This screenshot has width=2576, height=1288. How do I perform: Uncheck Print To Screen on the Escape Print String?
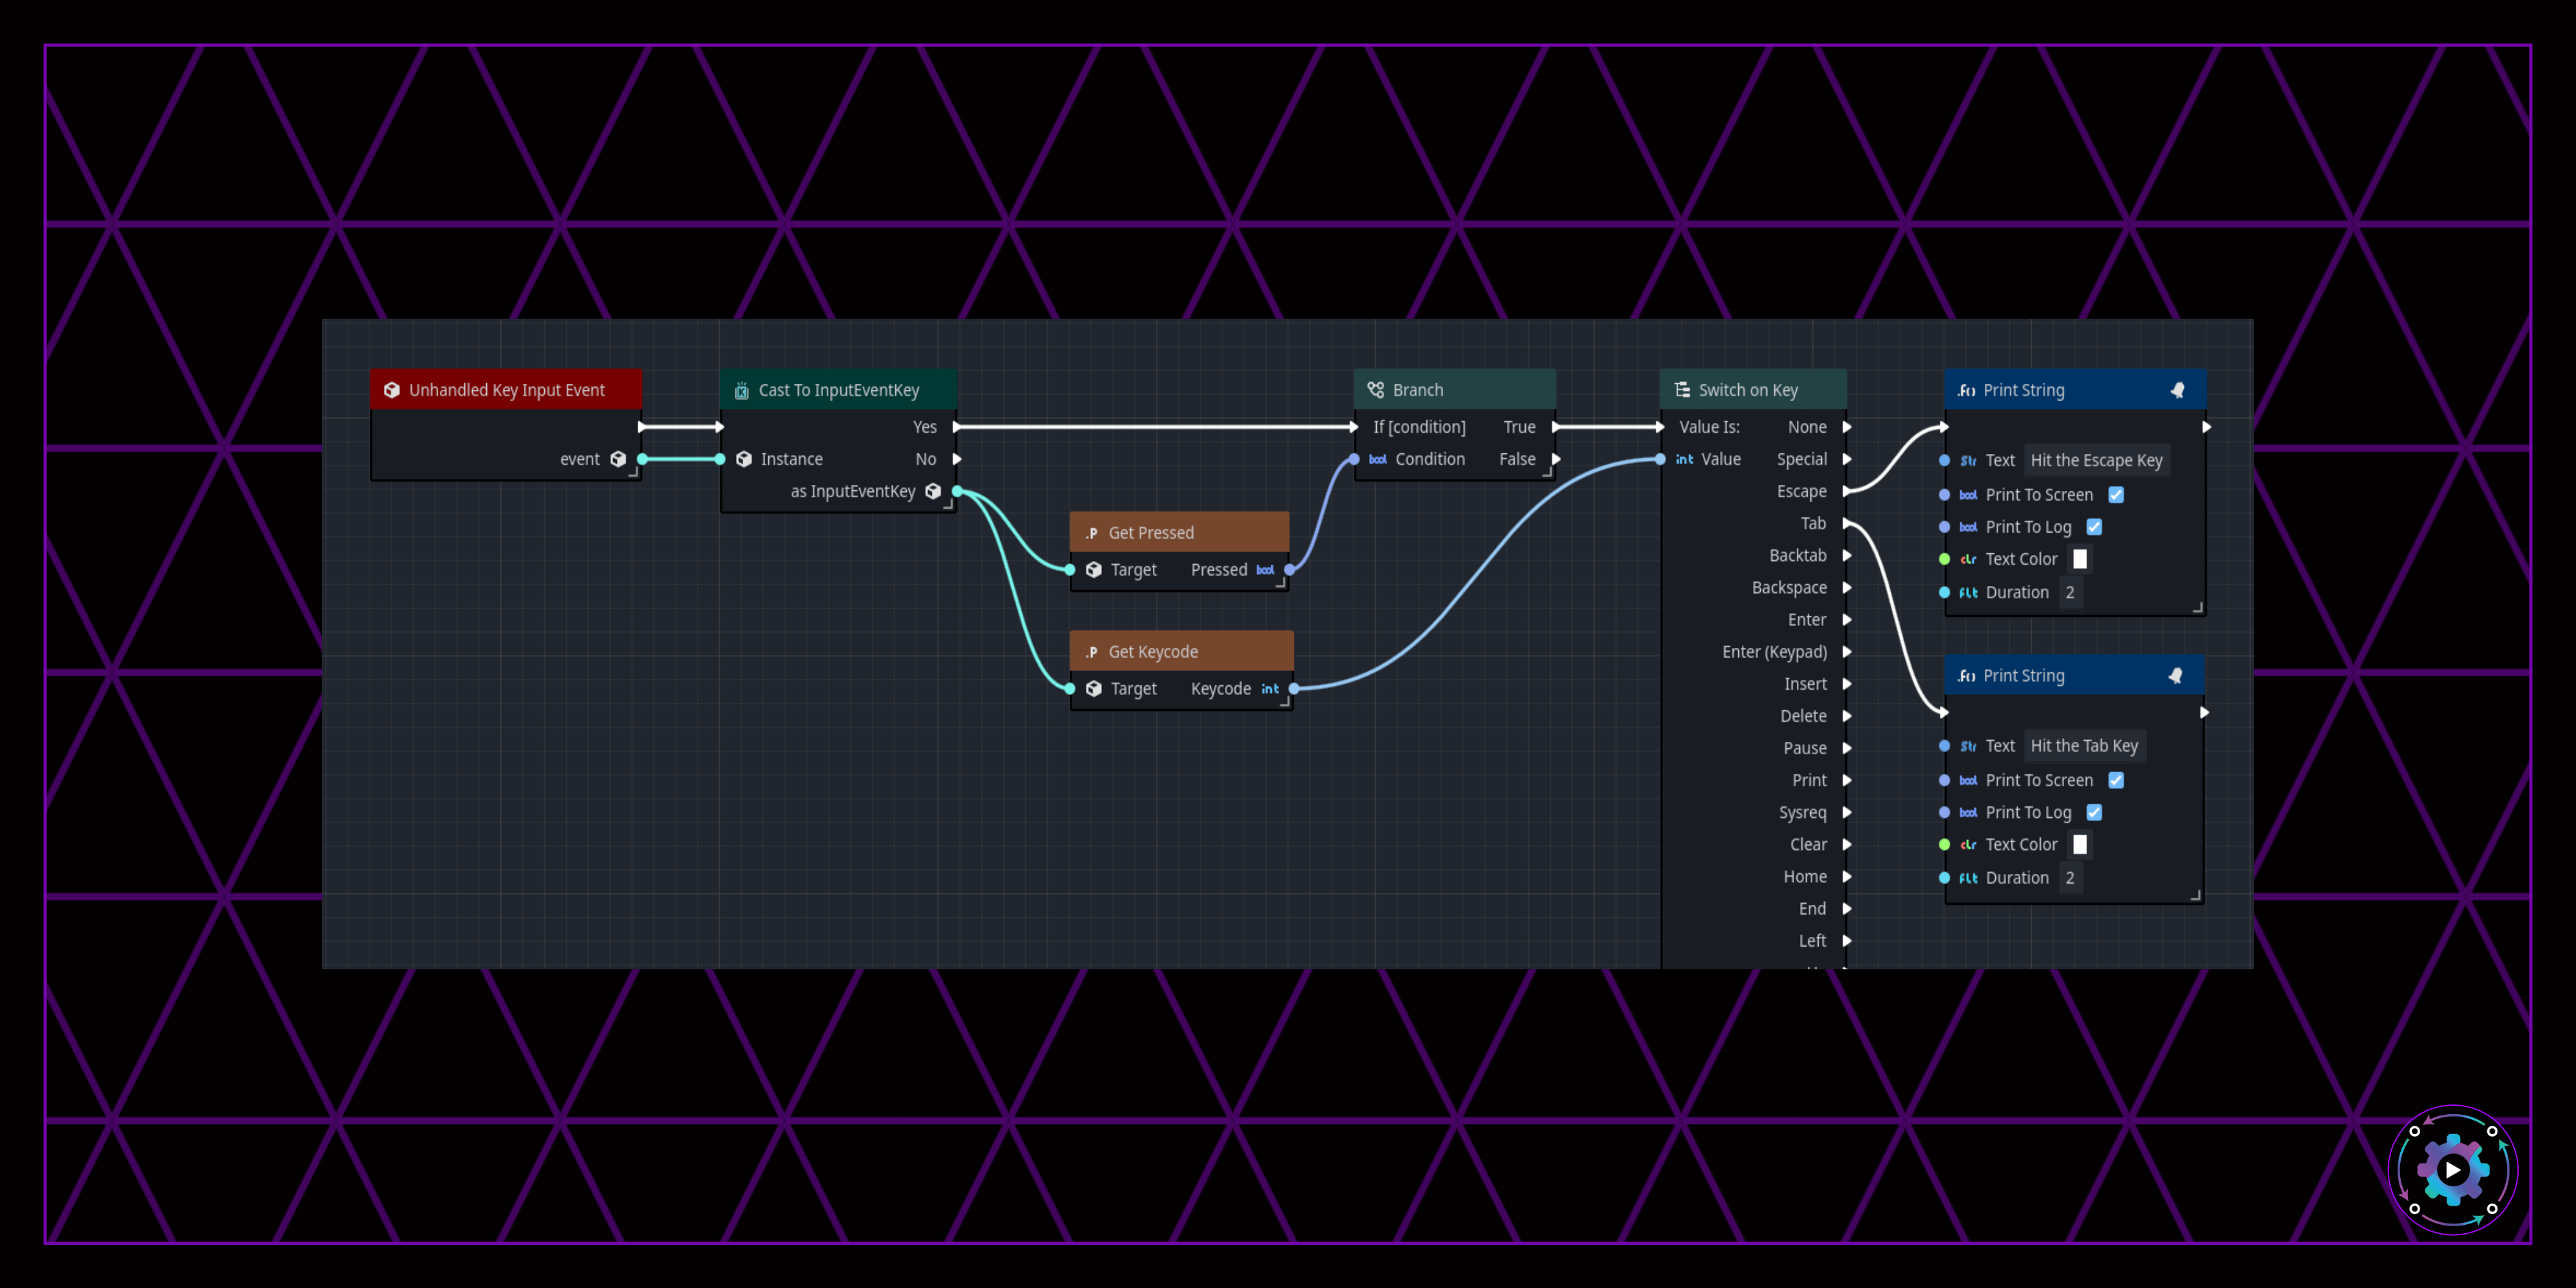tap(2116, 495)
